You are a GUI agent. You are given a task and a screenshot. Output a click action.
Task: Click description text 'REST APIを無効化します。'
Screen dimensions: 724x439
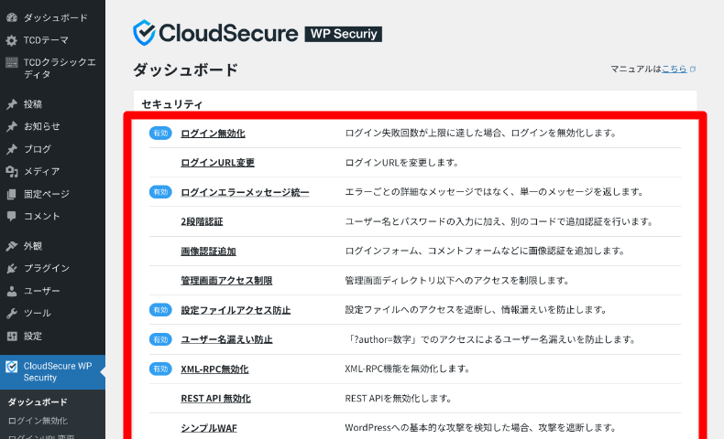coord(399,399)
